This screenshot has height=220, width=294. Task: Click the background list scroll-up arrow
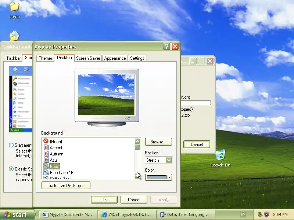[x=137, y=142]
